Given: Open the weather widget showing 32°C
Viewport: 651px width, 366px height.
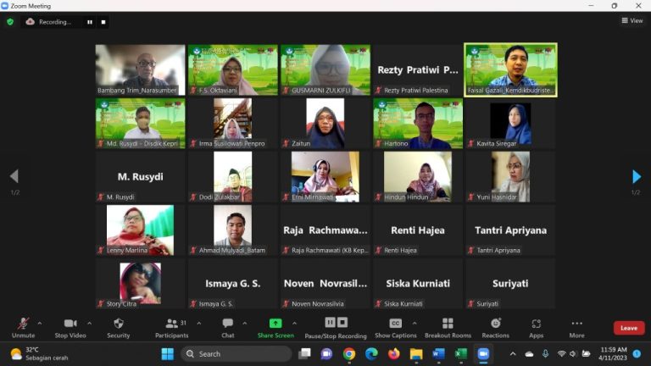Looking at the screenshot, I should [x=39, y=354].
